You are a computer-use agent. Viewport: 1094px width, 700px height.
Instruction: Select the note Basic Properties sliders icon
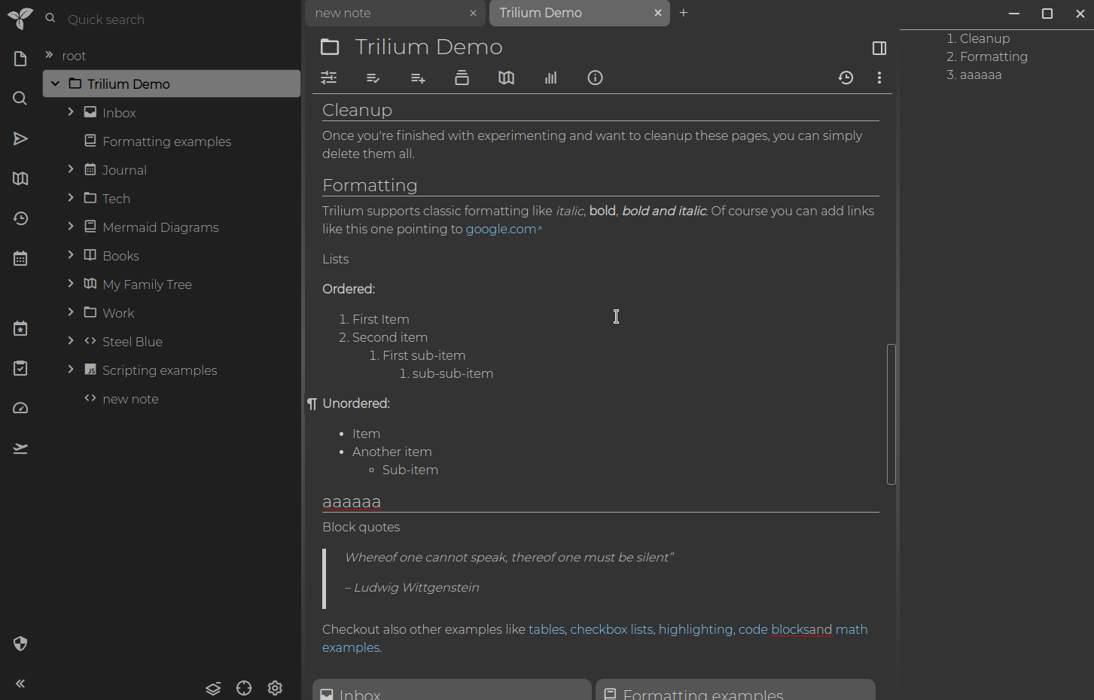coord(328,78)
